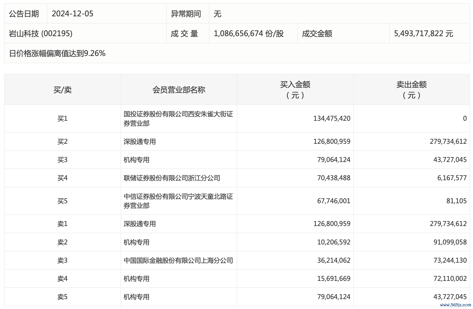Viewport: 473px width, 309px height.
Task: Select the 买5 row label
Action: [x=62, y=201]
